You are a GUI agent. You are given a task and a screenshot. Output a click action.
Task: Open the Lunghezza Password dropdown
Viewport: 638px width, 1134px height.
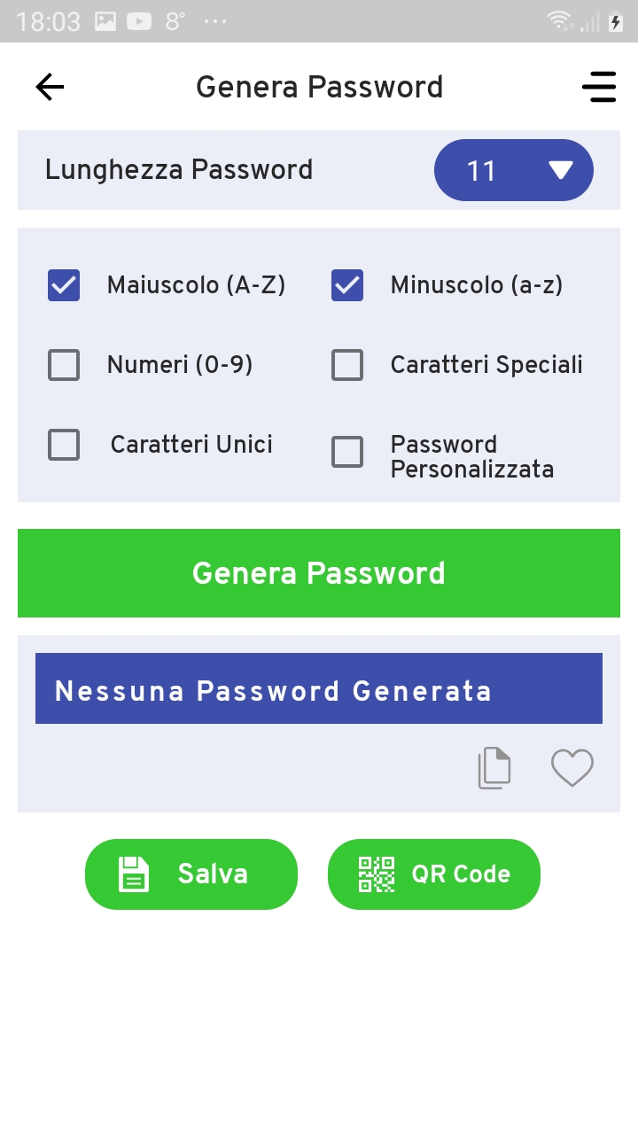(x=514, y=170)
